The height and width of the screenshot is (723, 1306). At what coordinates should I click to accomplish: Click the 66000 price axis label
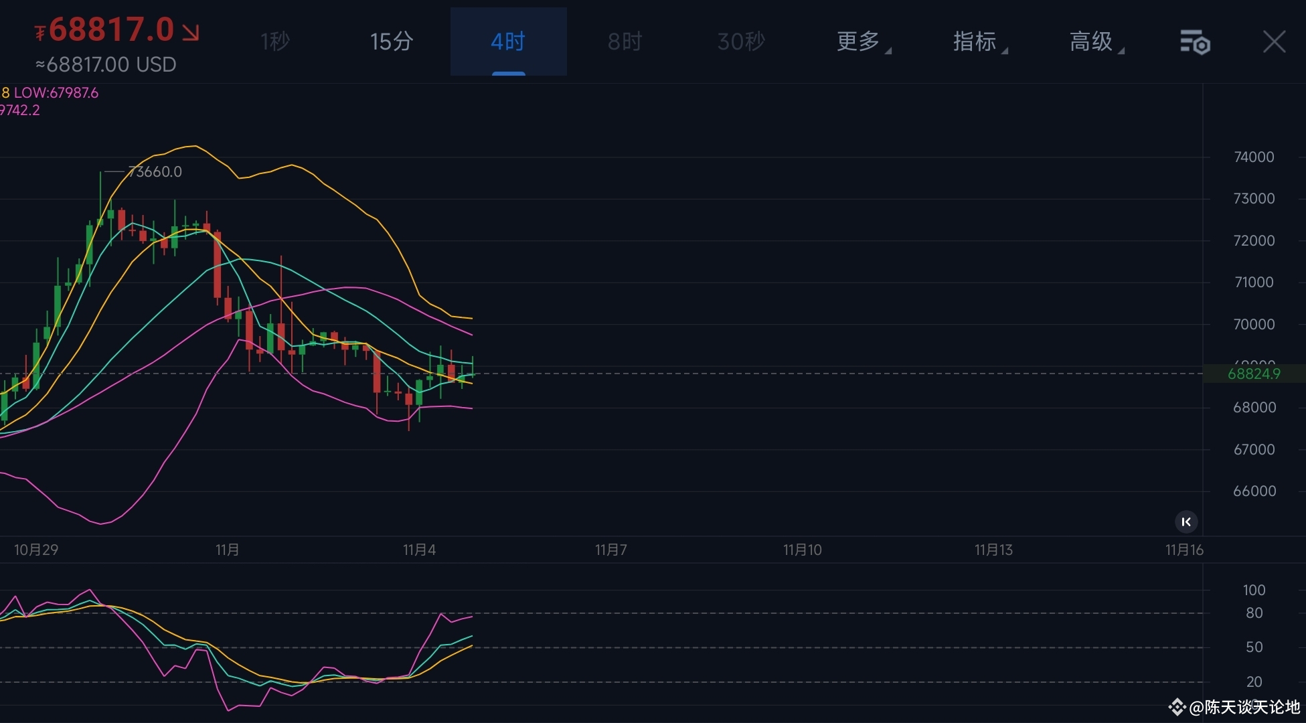pos(1254,491)
